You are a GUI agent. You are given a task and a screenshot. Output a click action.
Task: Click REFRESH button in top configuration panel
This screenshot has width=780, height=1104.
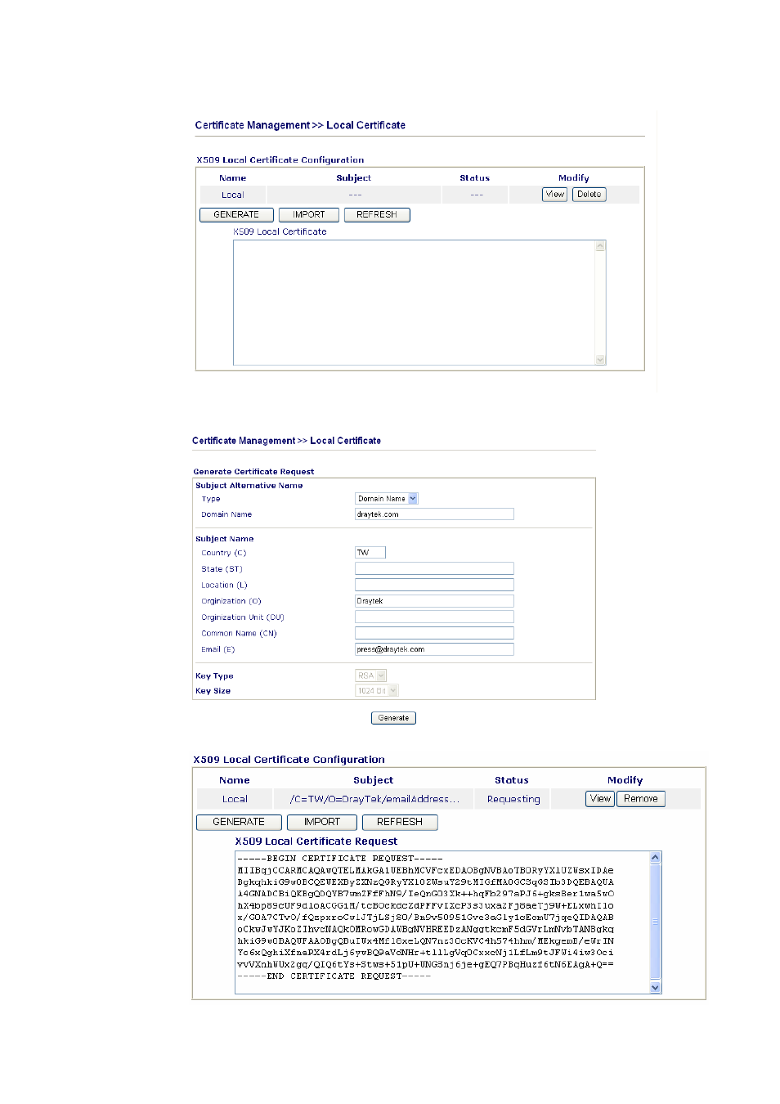[377, 215]
